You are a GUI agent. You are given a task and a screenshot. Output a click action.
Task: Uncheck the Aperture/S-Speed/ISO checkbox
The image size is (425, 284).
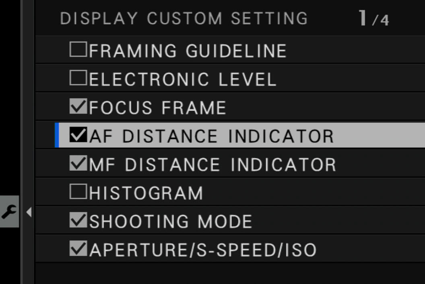pyautogui.click(x=78, y=248)
